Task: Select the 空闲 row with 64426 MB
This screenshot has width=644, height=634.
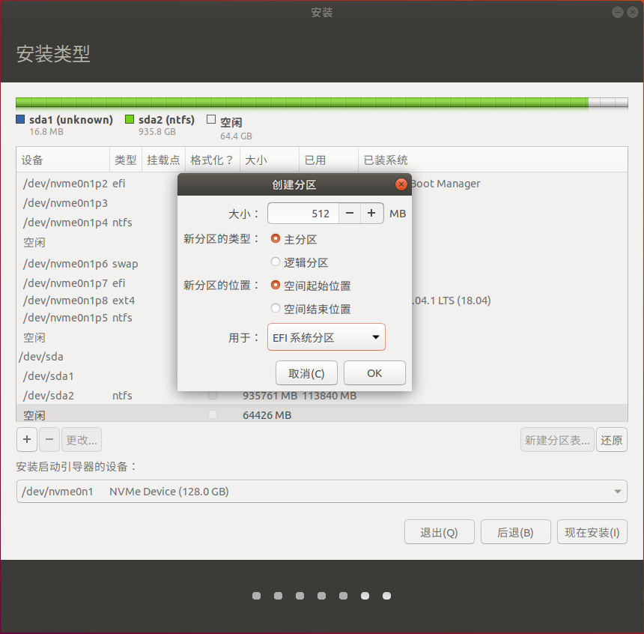Action: click(321, 414)
